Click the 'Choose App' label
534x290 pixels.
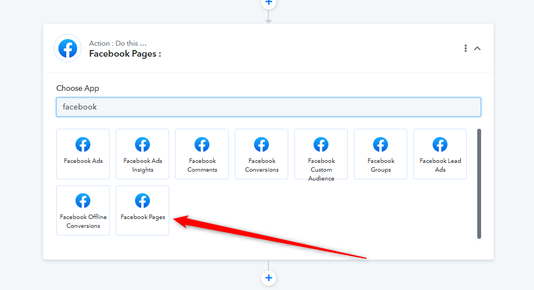click(x=78, y=89)
